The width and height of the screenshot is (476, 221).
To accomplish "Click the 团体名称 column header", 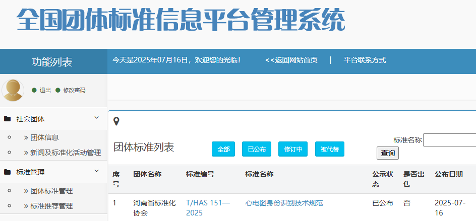I will point(147,174).
